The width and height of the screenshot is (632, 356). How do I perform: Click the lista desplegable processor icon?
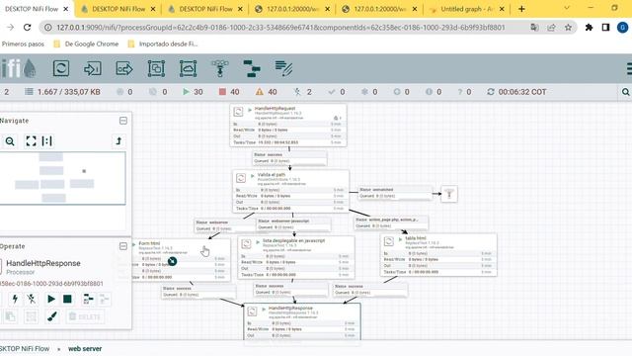246,244
